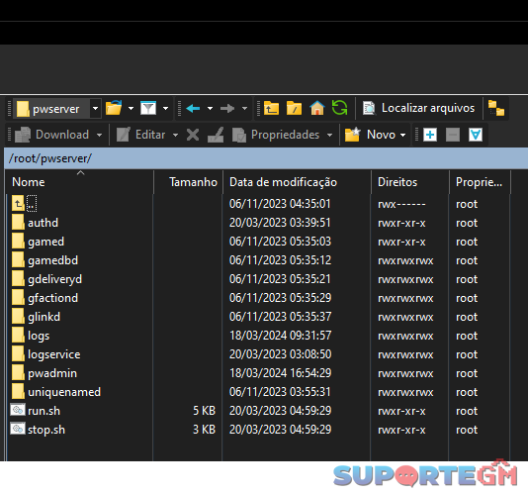Open the root directory folder icon
528x492 pixels.
294,108
